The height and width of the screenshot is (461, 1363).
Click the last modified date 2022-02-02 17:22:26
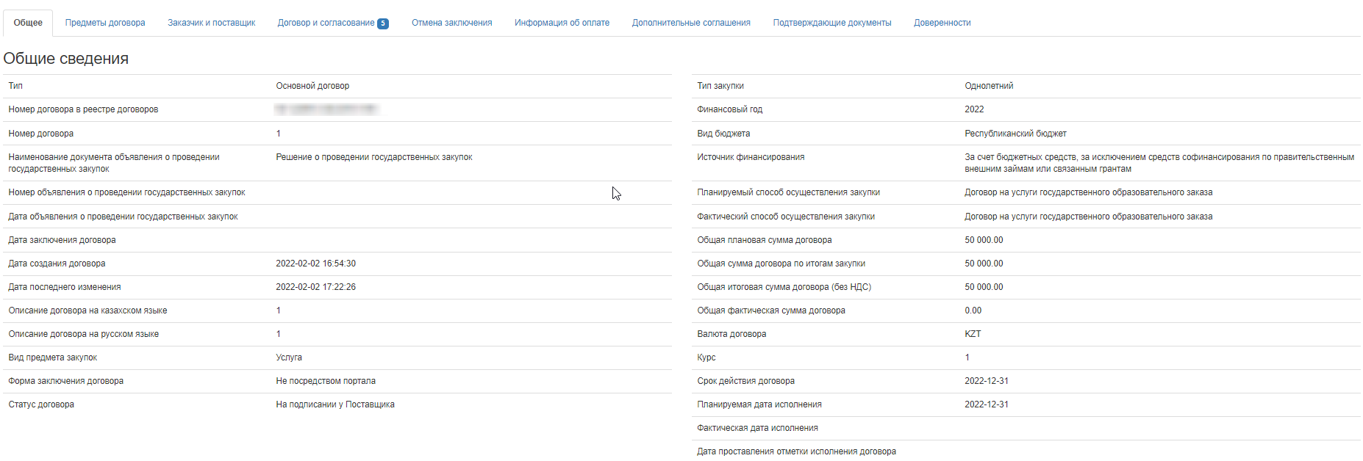pos(315,287)
